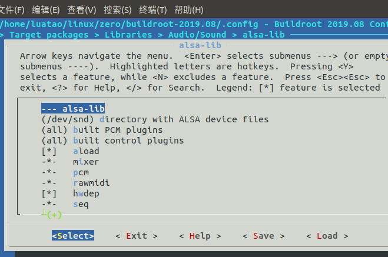This screenshot has width=388, height=257.
Task: Open the 终端(T) menu
Action: coord(154,10)
